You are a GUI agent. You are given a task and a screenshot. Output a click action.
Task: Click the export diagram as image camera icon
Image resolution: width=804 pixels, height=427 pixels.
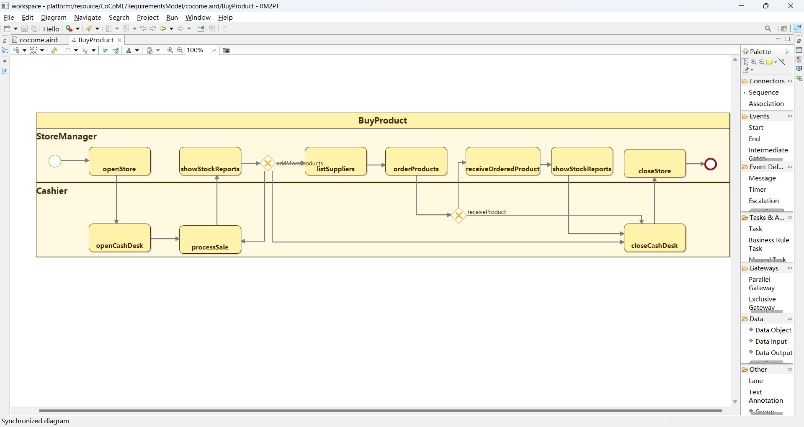coord(226,50)
